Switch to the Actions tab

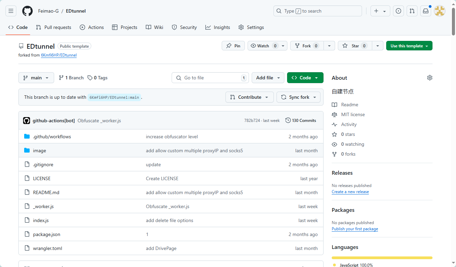pos(92,27)
